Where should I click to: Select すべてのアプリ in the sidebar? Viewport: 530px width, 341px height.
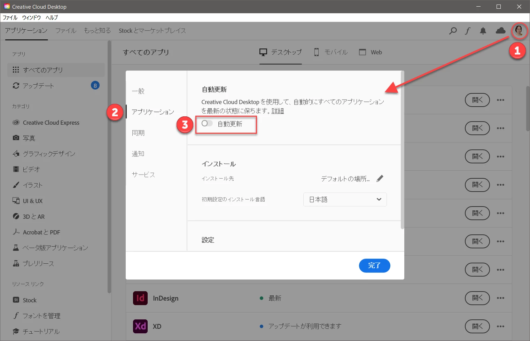pyautogui.click(x=56, y=70)
